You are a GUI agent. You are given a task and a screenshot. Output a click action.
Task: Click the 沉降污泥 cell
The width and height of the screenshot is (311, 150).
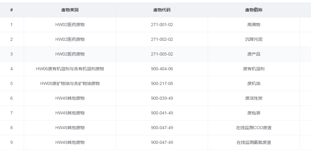coord(254,39)
